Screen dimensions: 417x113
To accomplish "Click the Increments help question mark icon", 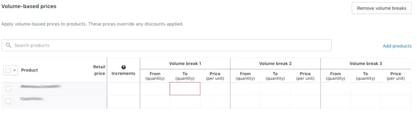I will pyautogui.click(x=124, y=67).
